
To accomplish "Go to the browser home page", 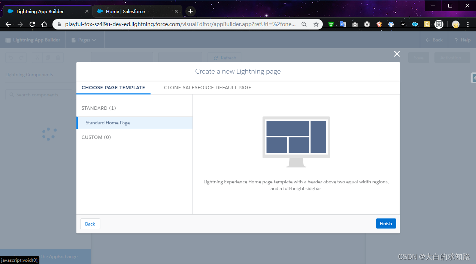I will point(44,24).
